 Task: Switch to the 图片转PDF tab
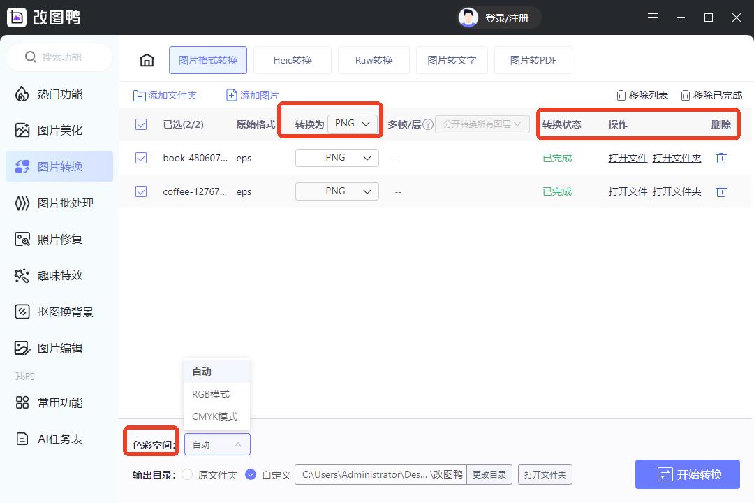click(x=533, y=60)
